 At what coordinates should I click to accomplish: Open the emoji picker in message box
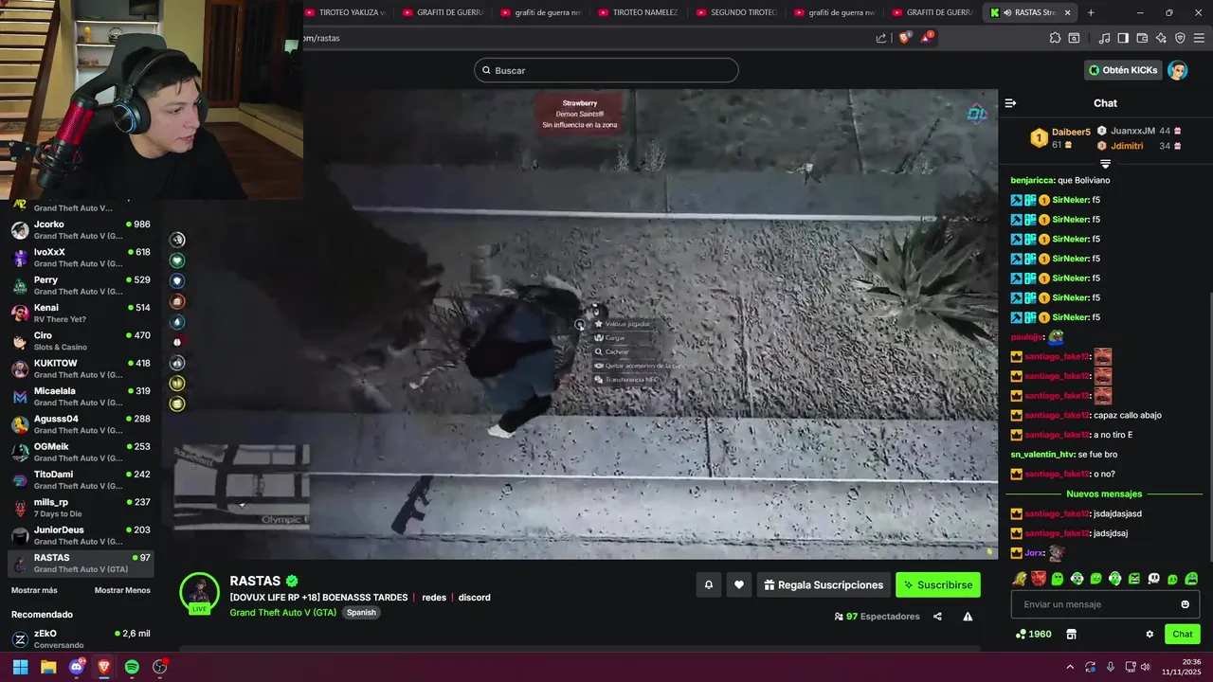tap(1185, 604)
